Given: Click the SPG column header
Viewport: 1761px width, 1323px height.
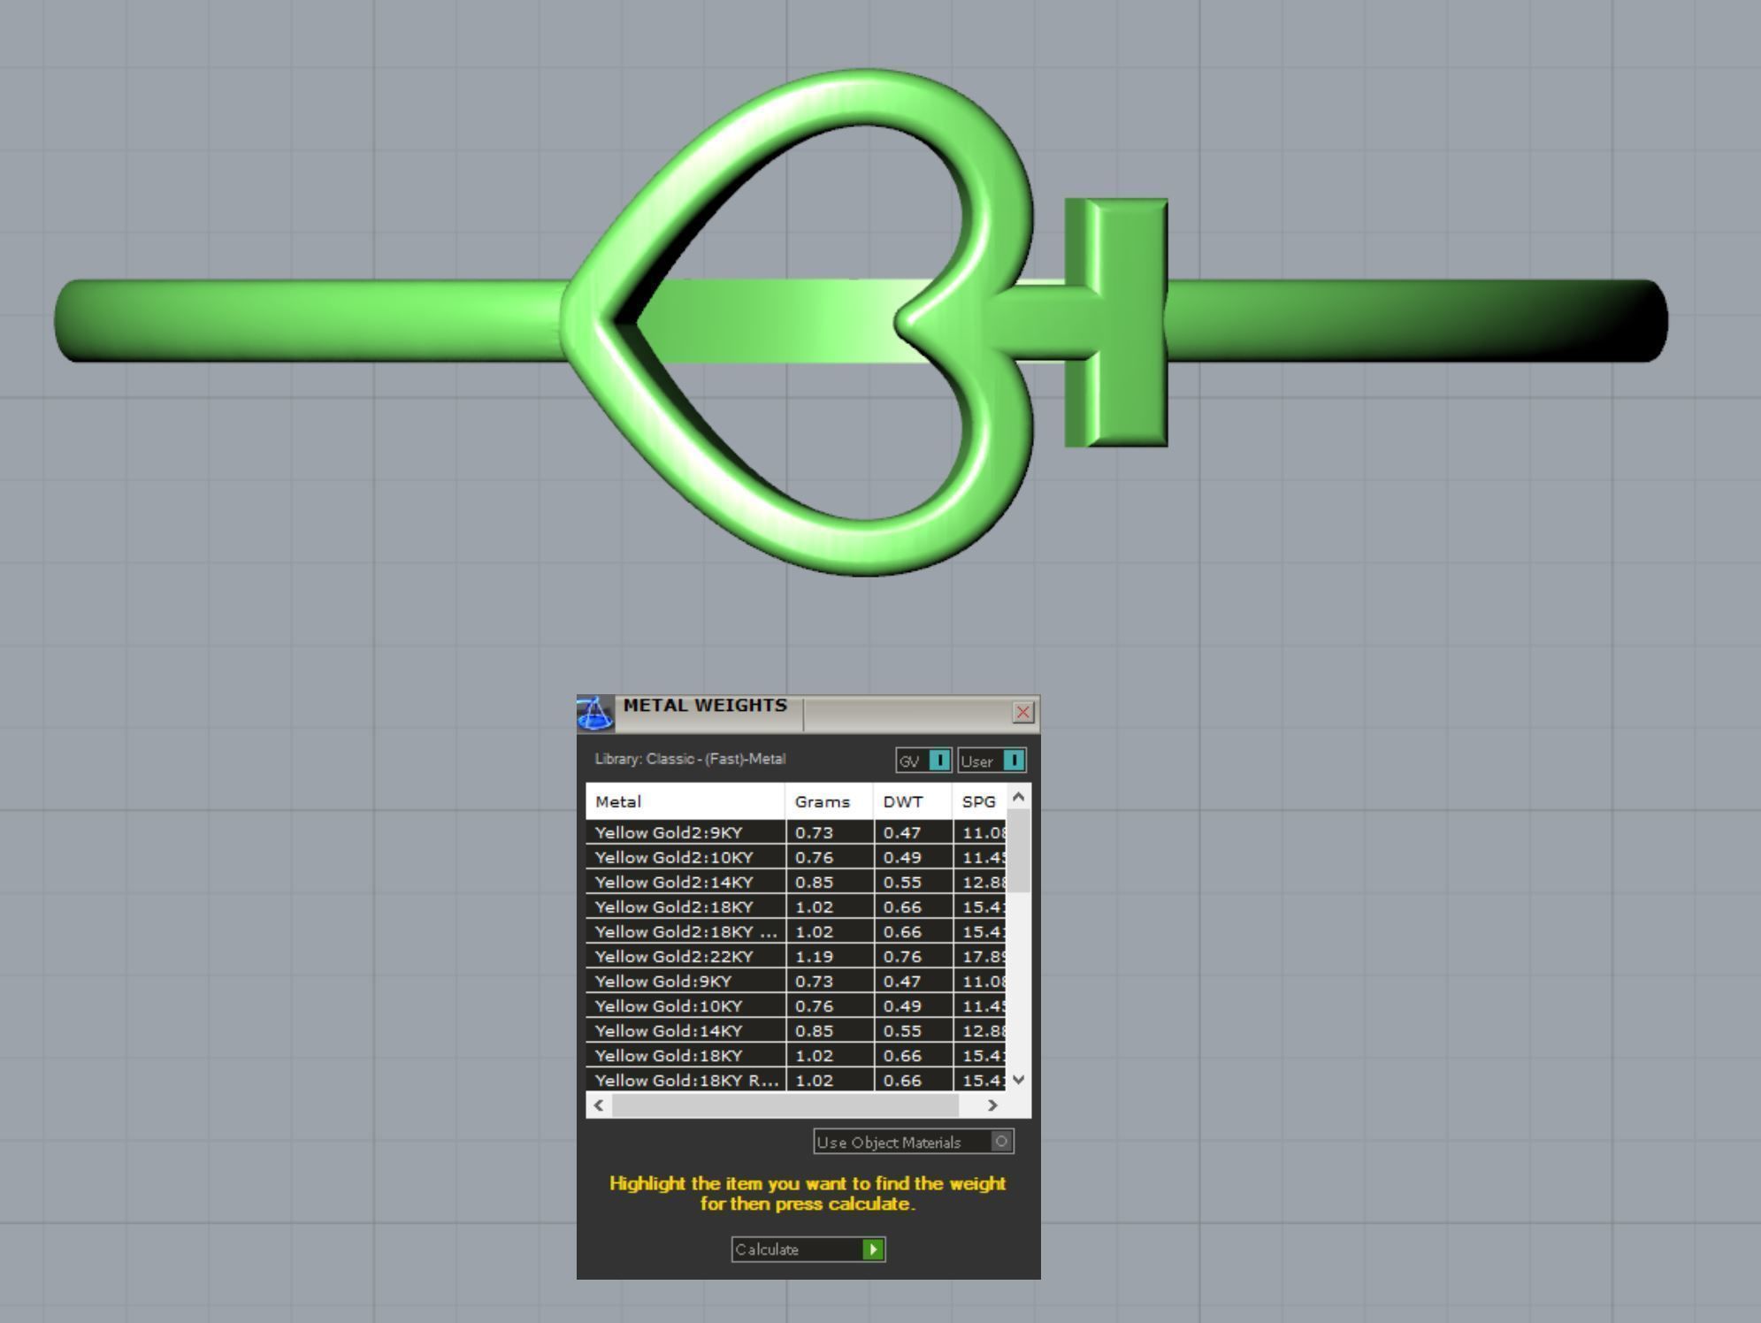Looking at the screenshot, I should [x=978, y=801].
